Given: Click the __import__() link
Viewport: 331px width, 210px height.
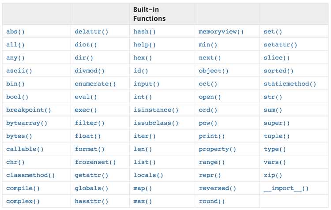Looking at the screenshot, I should coord(286,188).
